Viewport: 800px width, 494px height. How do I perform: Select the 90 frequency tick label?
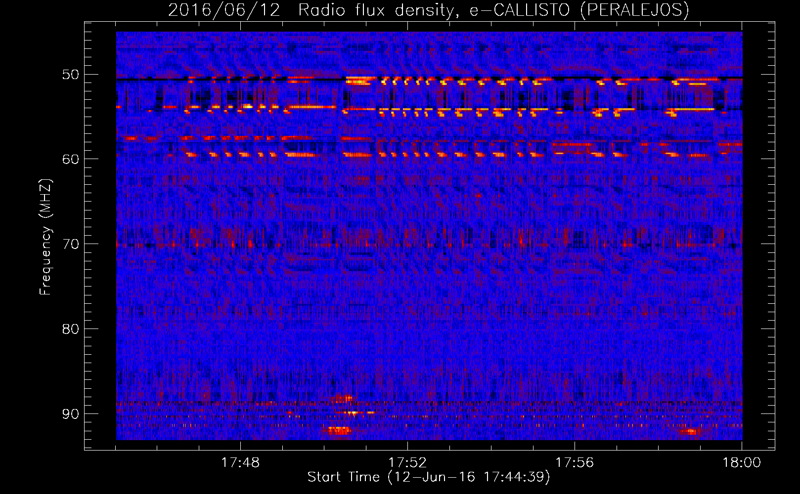pos(70,414)
